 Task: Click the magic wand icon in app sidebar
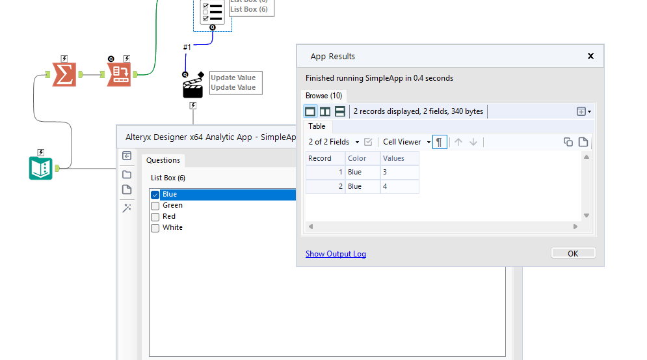[127, 208]
